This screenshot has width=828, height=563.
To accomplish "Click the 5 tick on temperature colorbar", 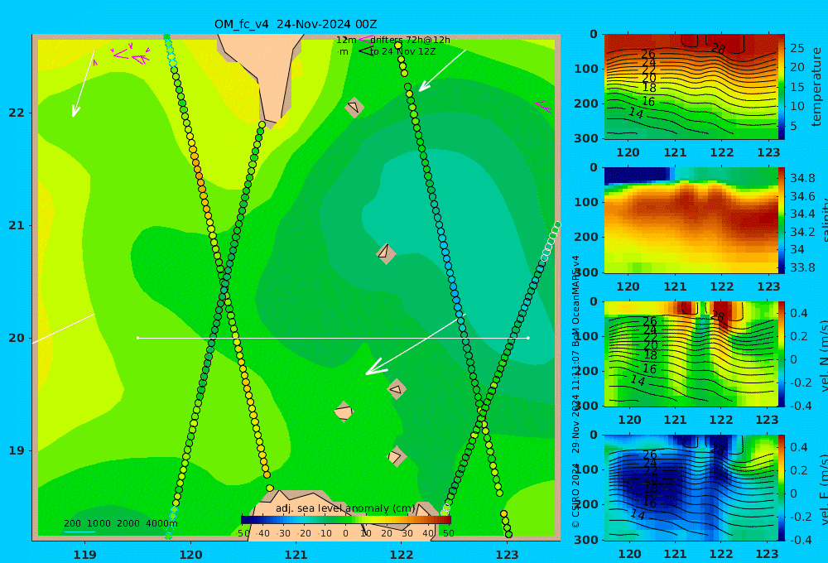I will tap(794, 126).
